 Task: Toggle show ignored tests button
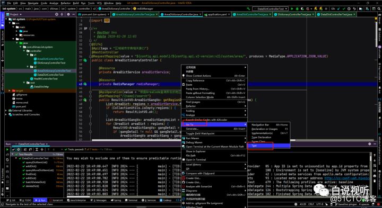[x=18, y=149]
